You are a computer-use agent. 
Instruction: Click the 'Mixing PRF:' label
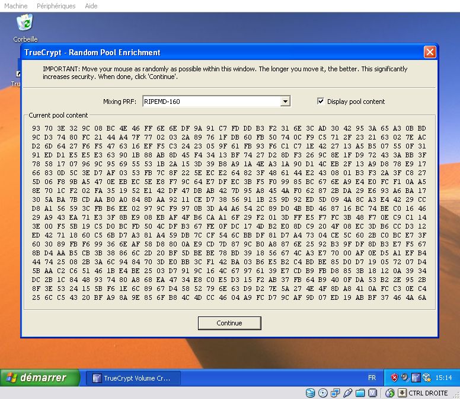click(x=120, y=102)
